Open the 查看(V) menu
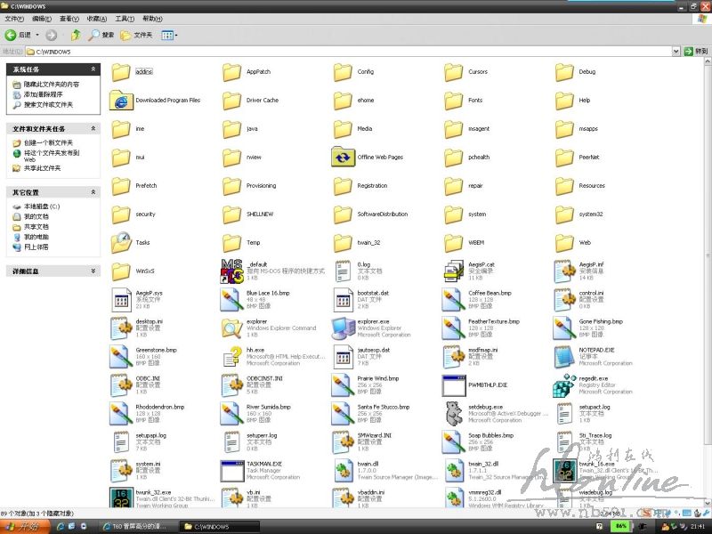 (69, 19)
